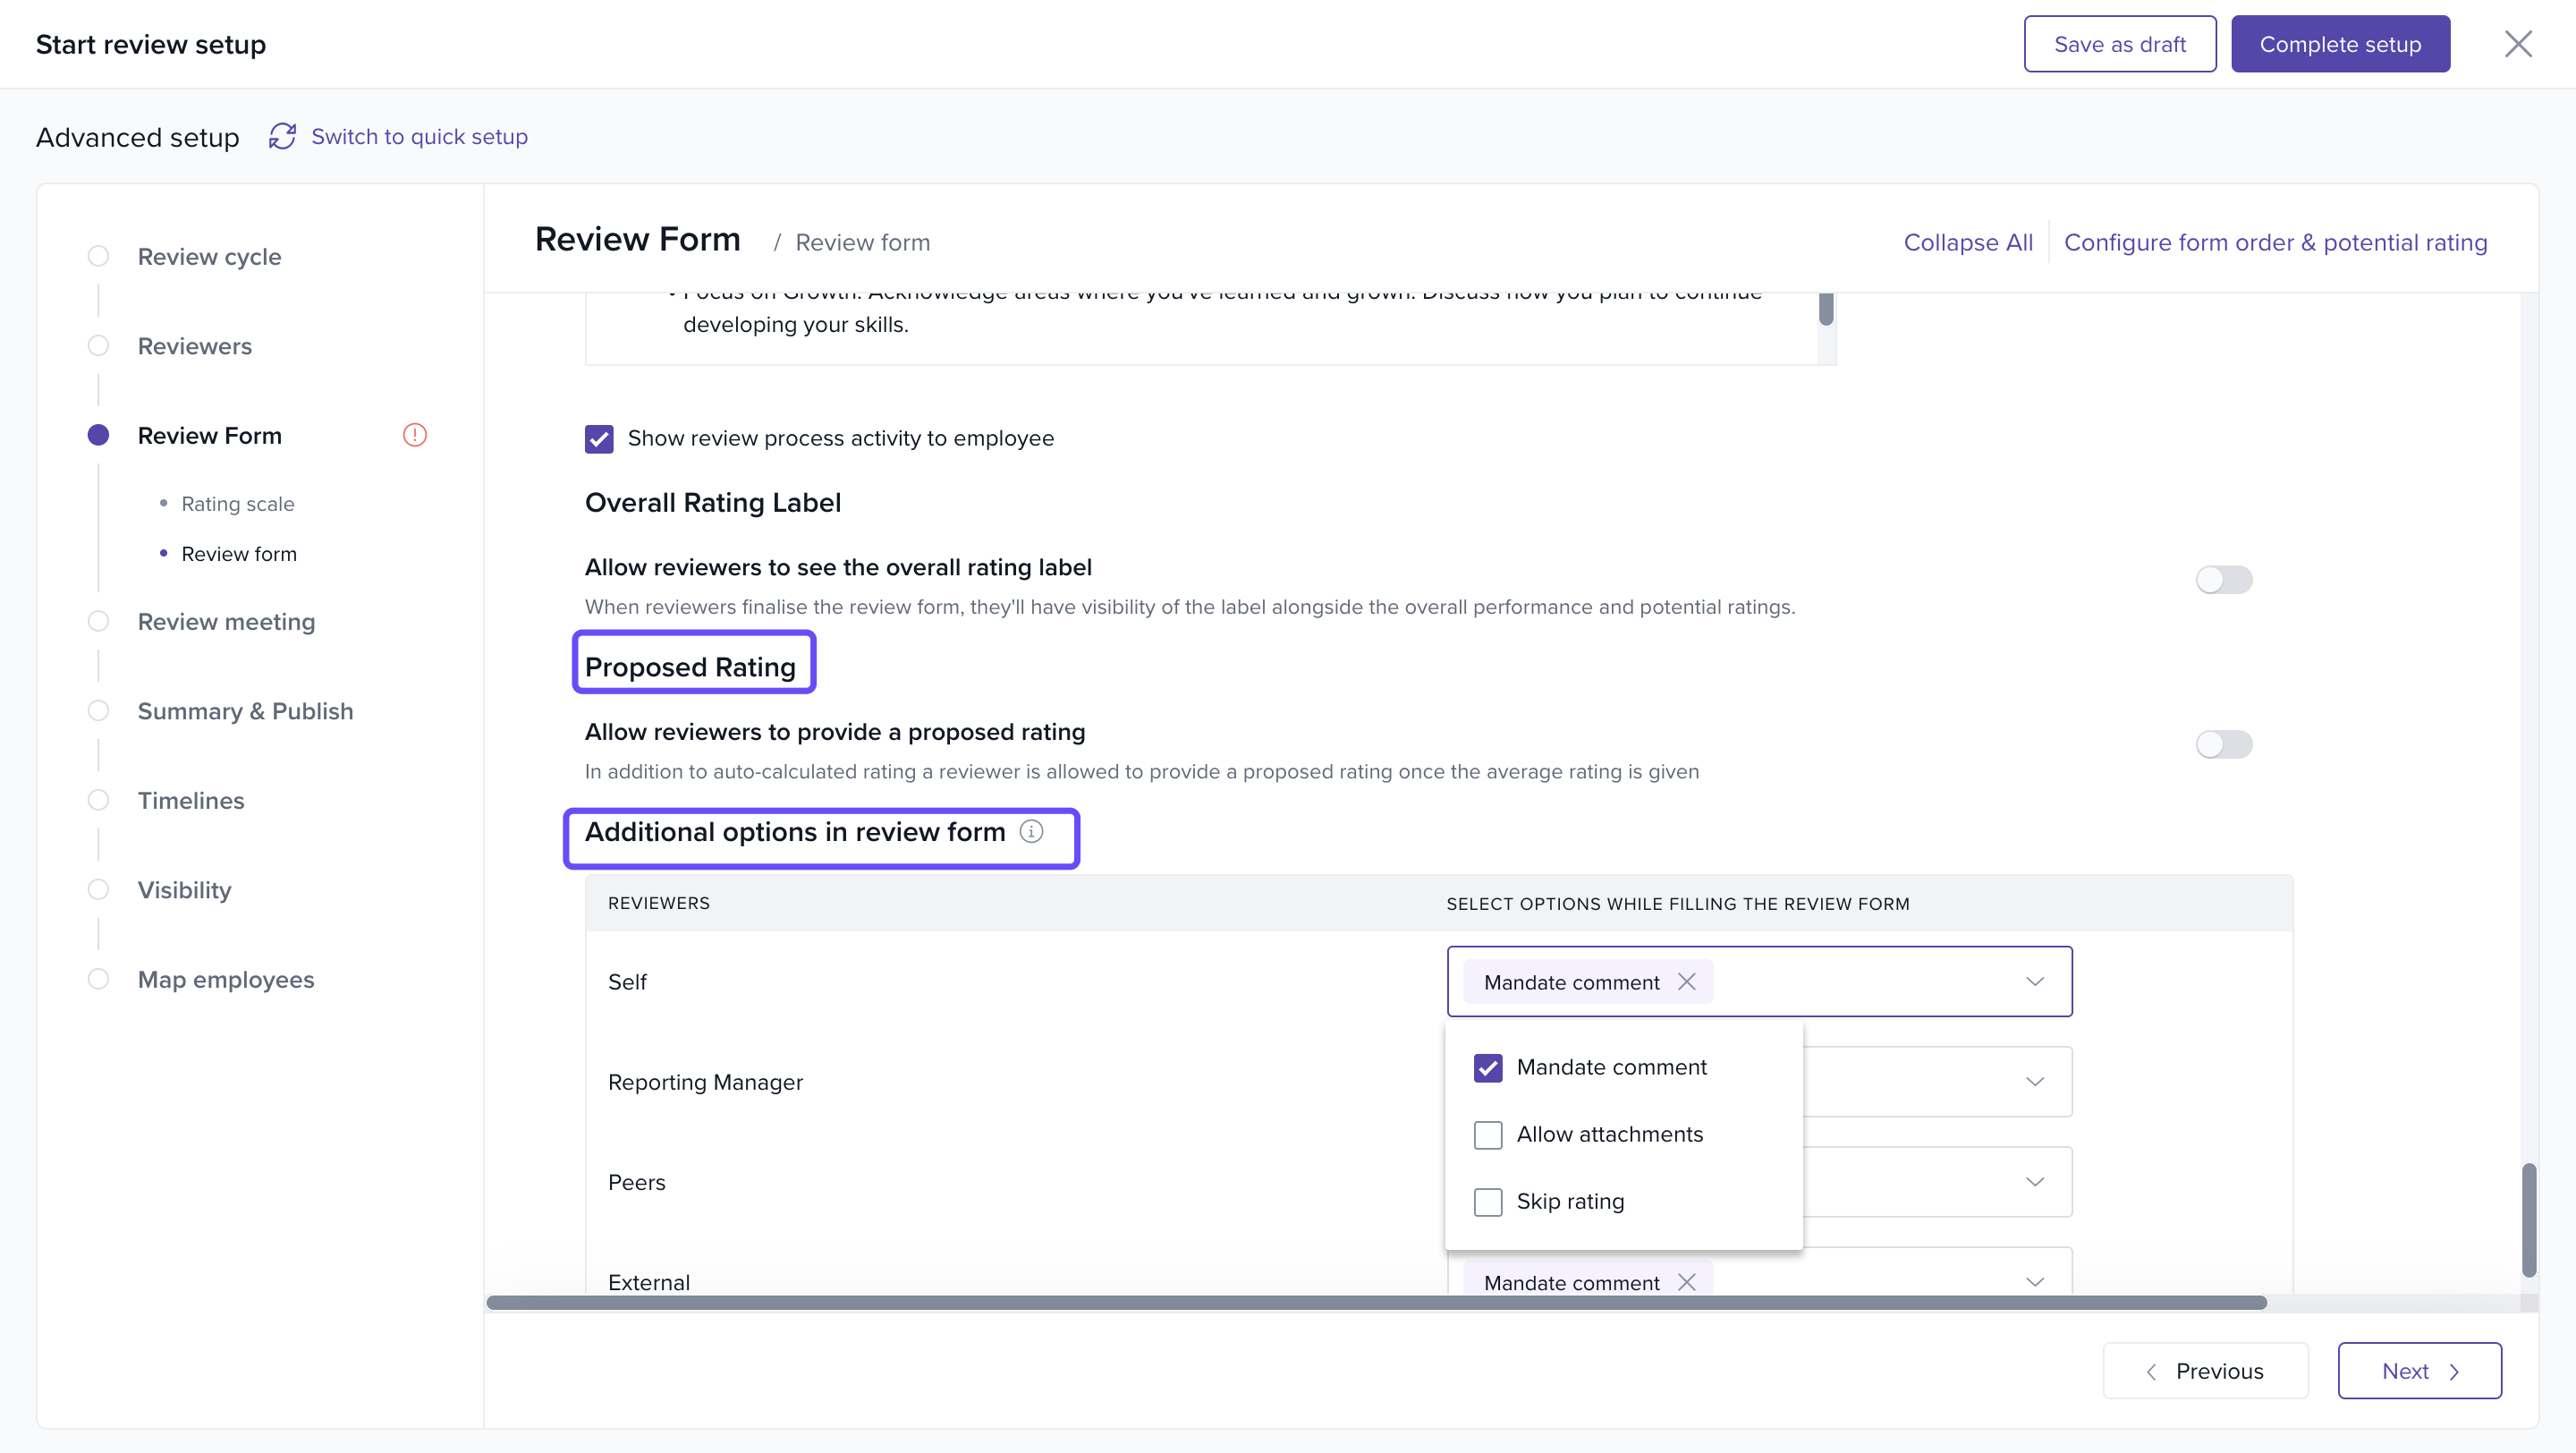The height and width of the screenshot is (1453, 2576).
Task: Click the left arrow on Previous button
Action: pyautogui.click(x=2151, y=1371)
